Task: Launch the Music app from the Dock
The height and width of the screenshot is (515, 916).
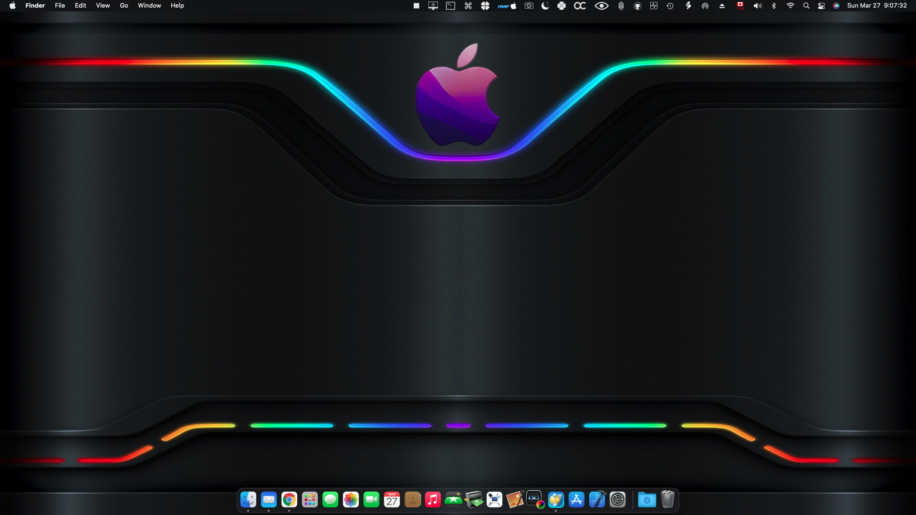Action: coord(433,500)
